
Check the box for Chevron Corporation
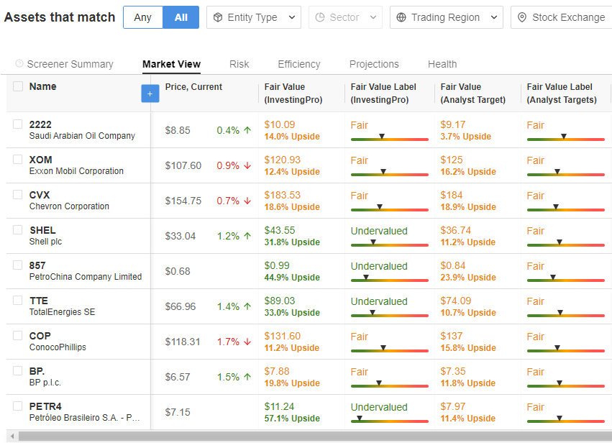pyautogui.click(x=17, y=194)
